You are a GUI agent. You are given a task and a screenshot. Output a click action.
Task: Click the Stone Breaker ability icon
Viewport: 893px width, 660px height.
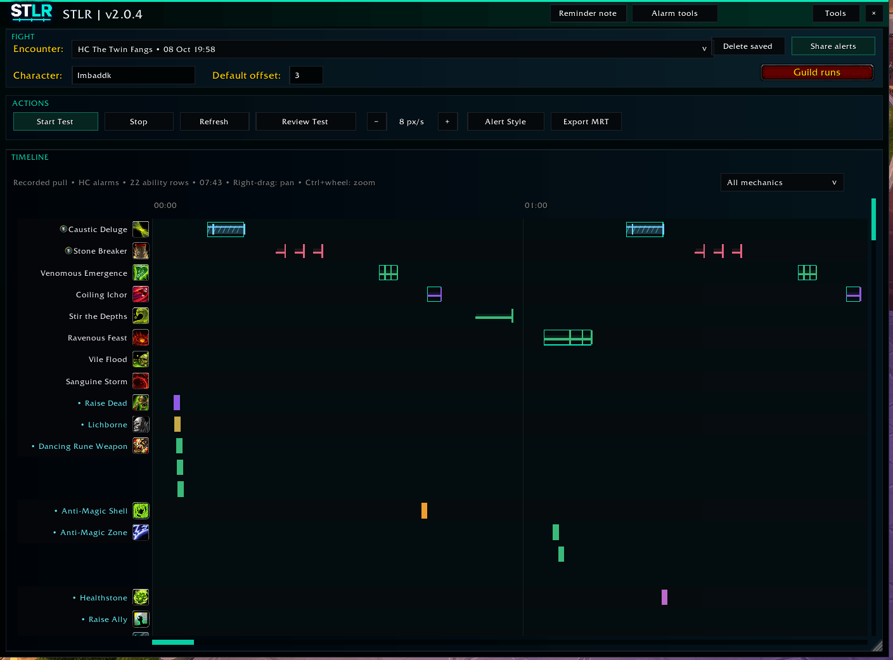click(141, 251)
